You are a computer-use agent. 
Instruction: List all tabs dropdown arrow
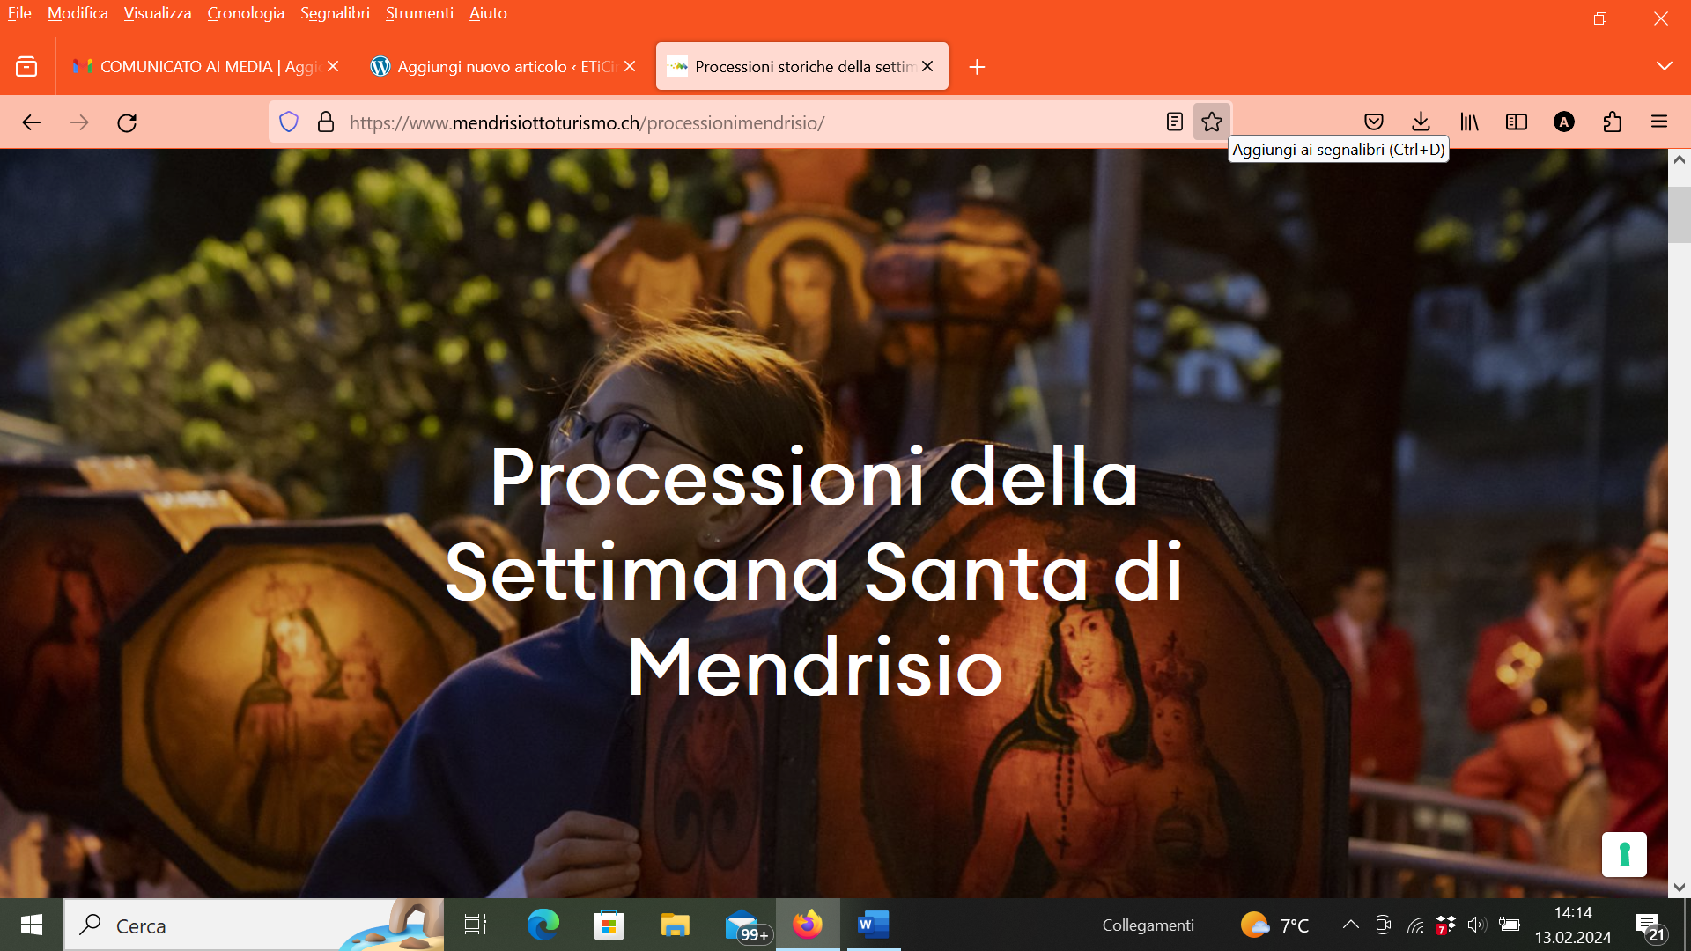click(x=1664, y=67)
